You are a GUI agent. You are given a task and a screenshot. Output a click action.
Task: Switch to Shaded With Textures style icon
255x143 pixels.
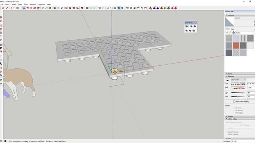click(x=119, y=8)
